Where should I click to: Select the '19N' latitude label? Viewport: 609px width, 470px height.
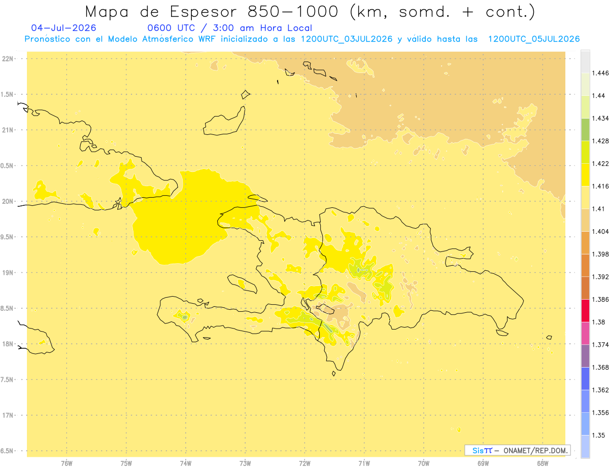[x=7, y=273]
